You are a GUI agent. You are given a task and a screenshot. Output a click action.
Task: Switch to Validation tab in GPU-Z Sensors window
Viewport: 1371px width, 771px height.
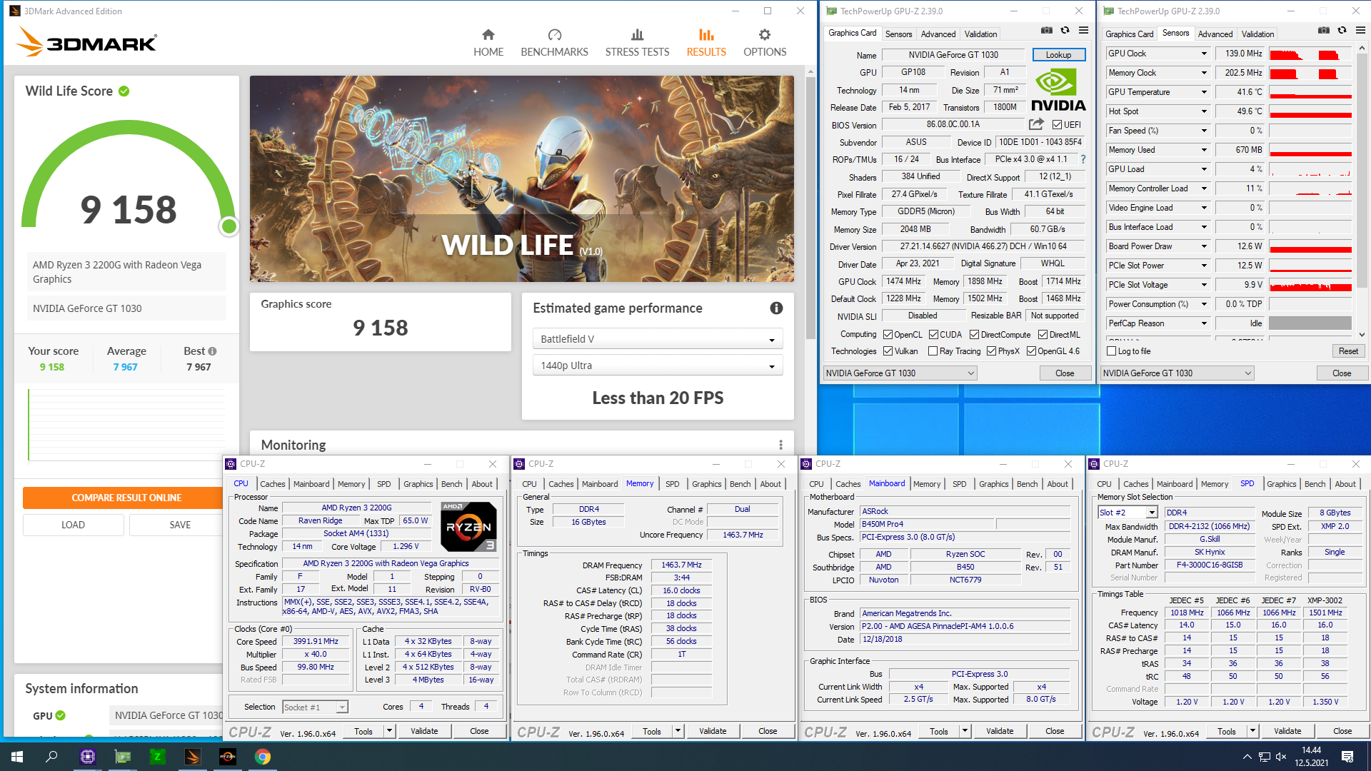[1257, 34]
